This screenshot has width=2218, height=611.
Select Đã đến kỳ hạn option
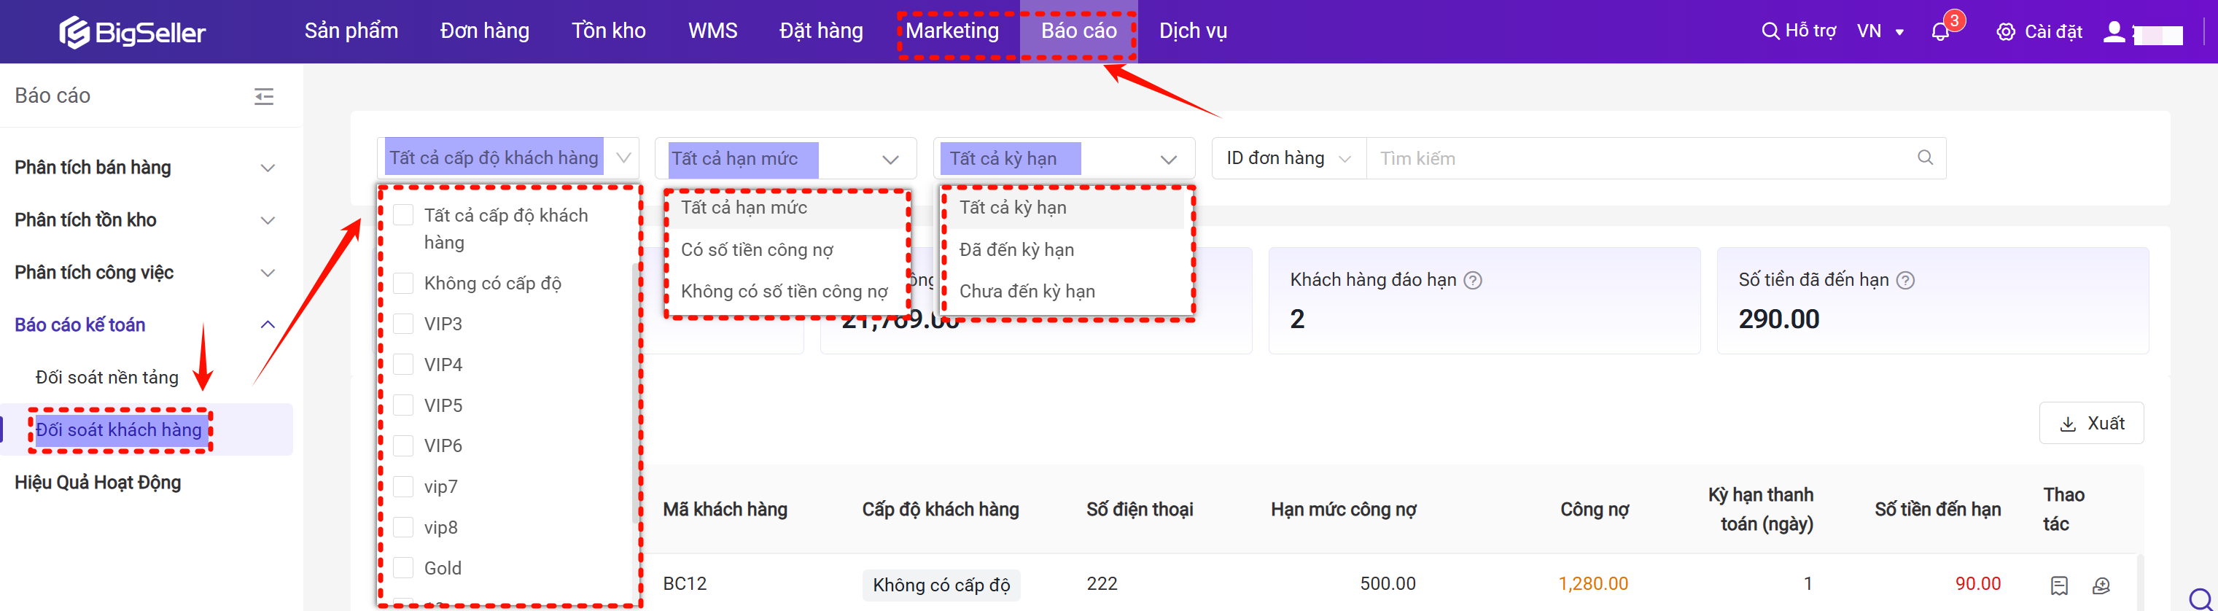pyautogui.click(x=1017, y=249)
